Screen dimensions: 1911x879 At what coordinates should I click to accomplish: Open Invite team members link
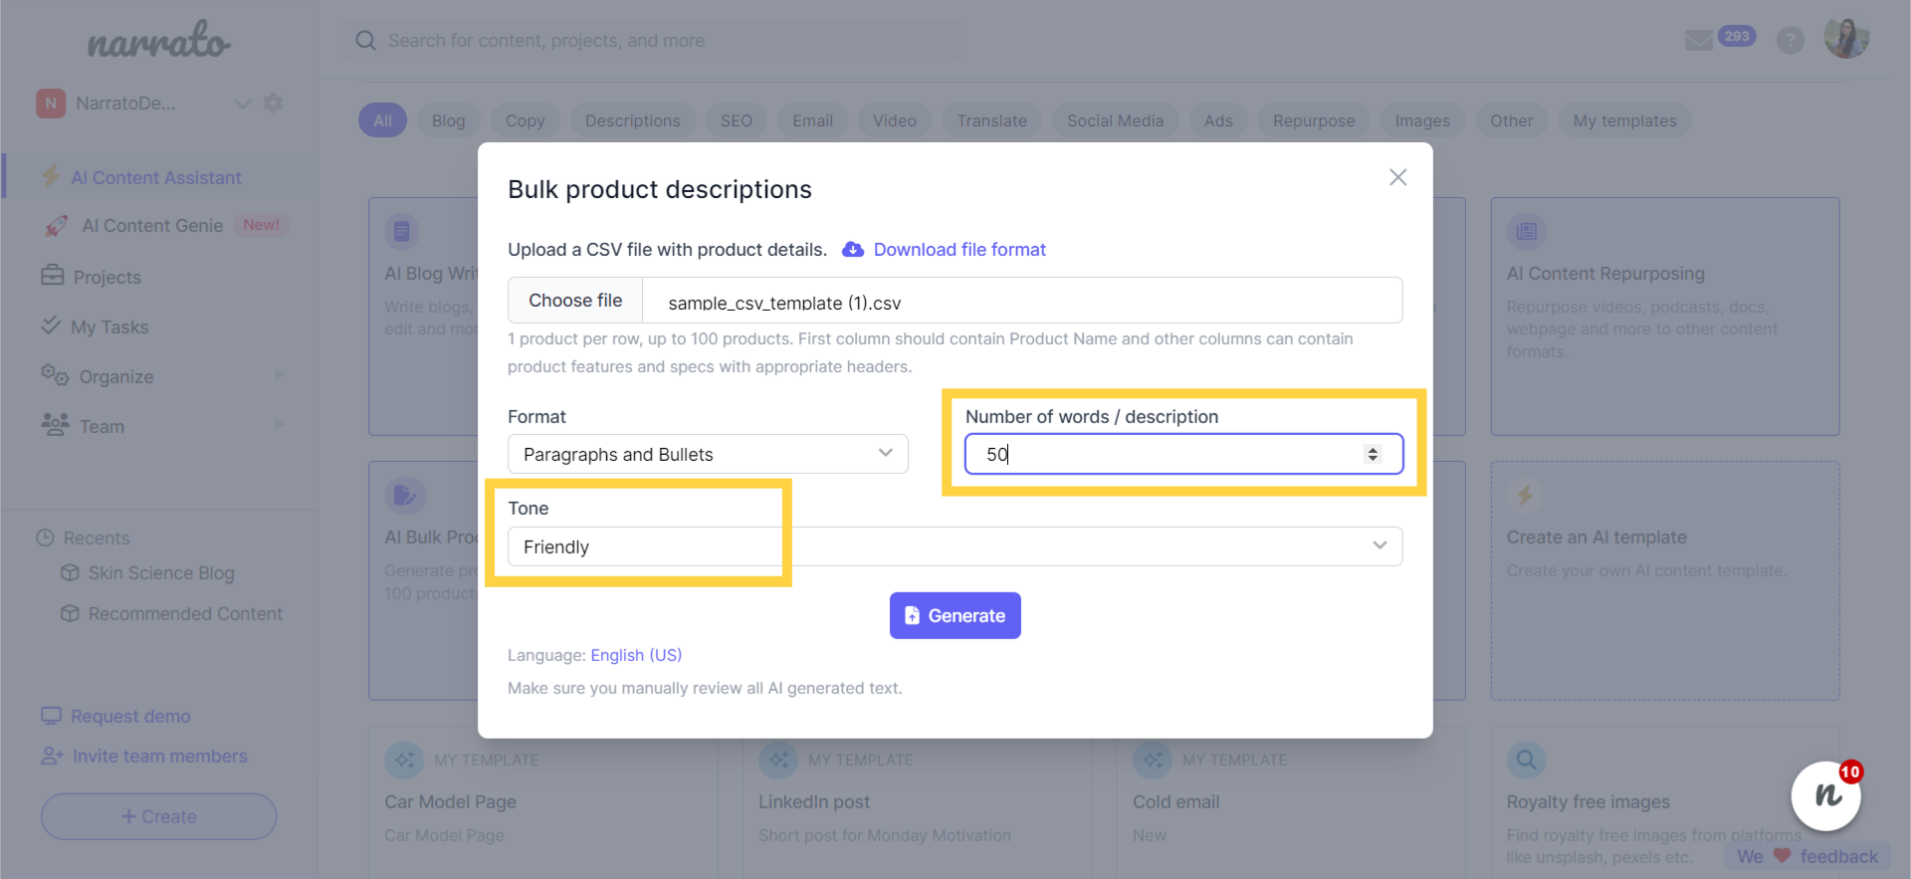pyautogui.click(x=160, y=756)
